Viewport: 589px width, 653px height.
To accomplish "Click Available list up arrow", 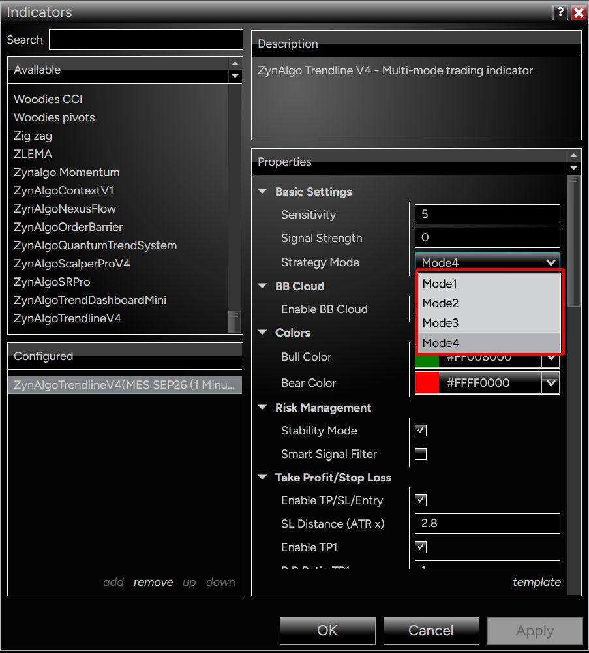I will coord(235,63).
